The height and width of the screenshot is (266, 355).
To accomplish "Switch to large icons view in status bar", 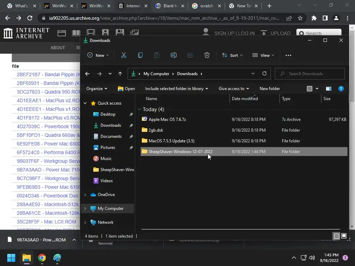I will (x=344, y=236).
